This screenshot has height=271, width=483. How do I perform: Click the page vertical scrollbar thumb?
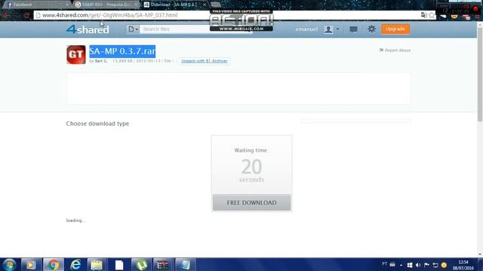pyautogui.click(x=480, y=75)
